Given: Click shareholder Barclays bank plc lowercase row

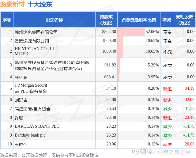Looking at the screenshot, I should tap(30, 135).
